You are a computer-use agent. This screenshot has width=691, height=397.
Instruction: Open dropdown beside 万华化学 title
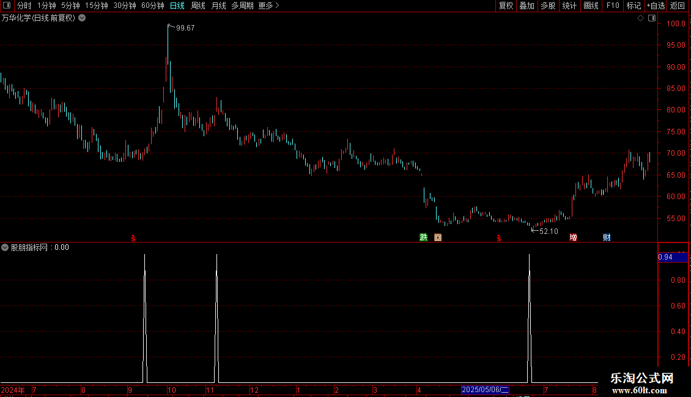[82, 18]
